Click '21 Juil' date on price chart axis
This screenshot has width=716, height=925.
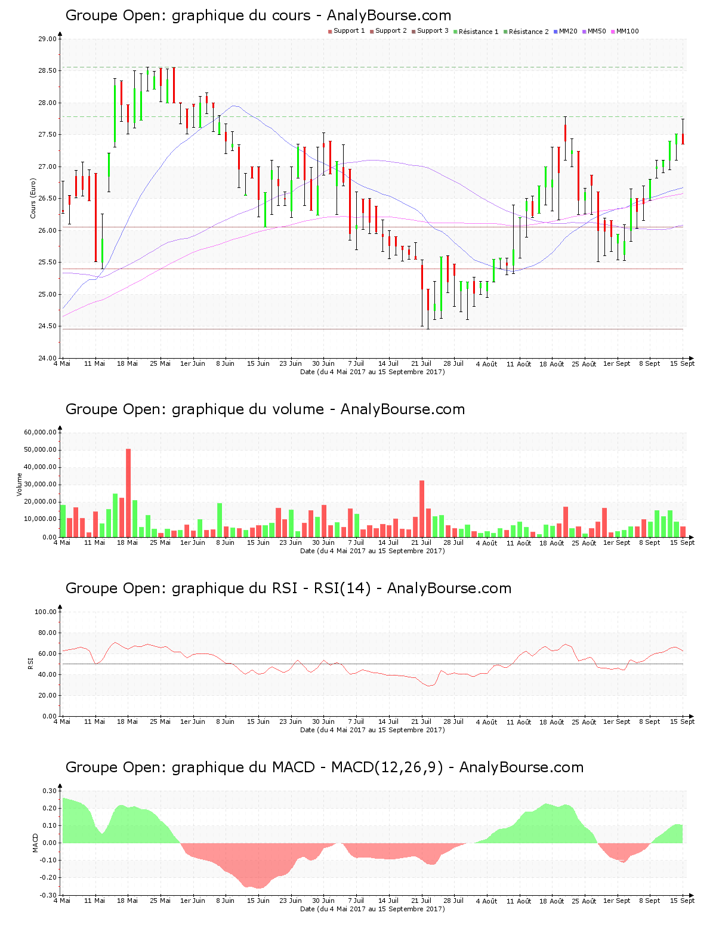coord(421,363)
